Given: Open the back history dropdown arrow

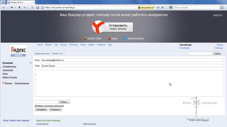Looking at the screenshot, I should [x=15, y=7].
